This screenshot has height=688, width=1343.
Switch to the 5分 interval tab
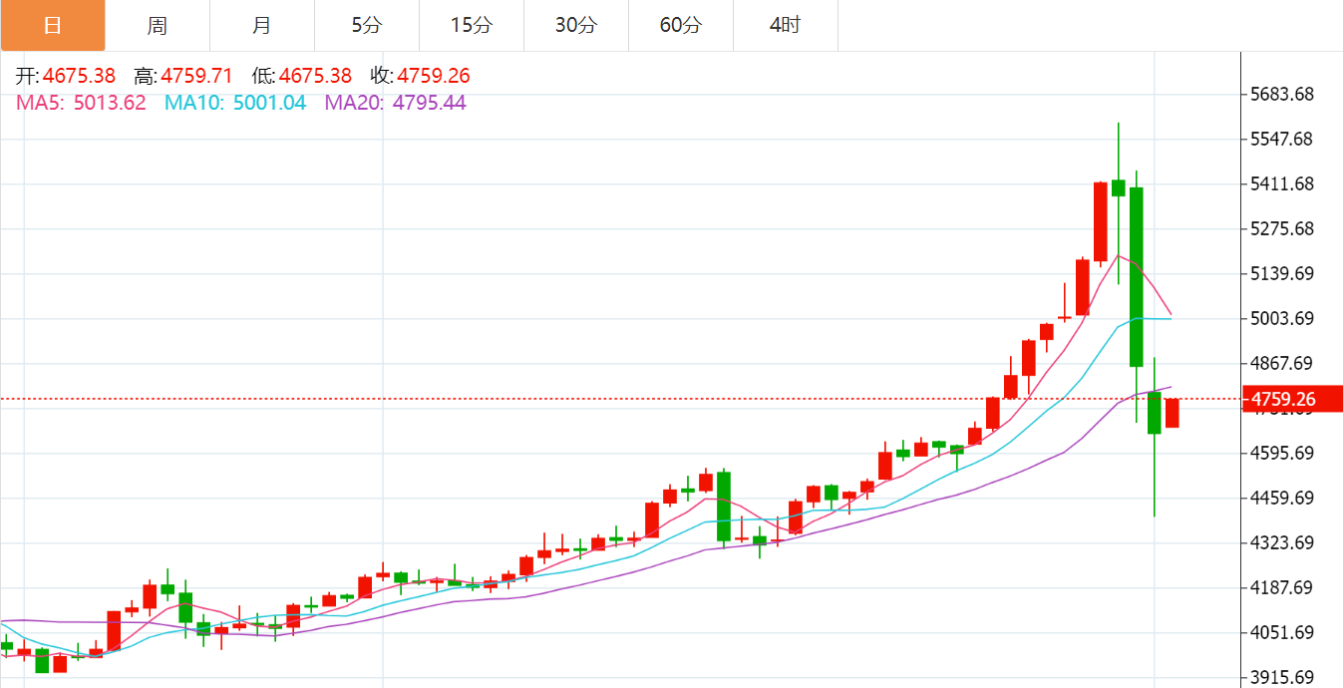tap(367, 26)
